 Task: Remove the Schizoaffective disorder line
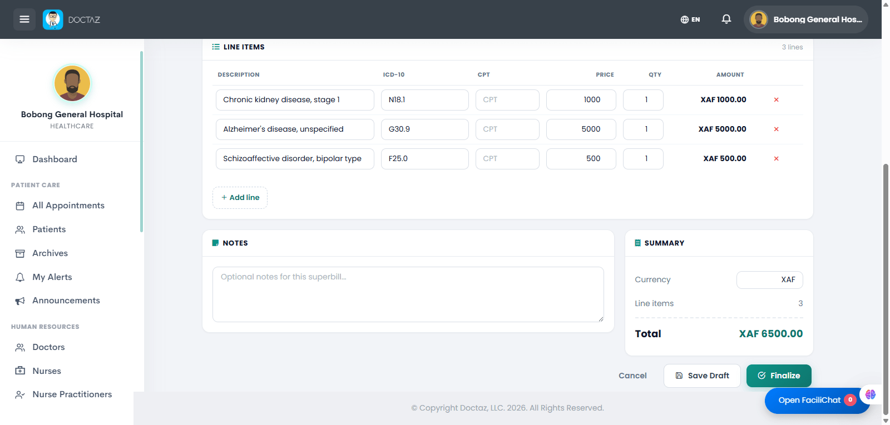click(776, 159)
